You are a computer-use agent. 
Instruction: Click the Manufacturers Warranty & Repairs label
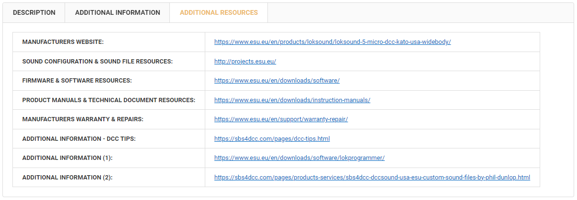tap(83, 119)
